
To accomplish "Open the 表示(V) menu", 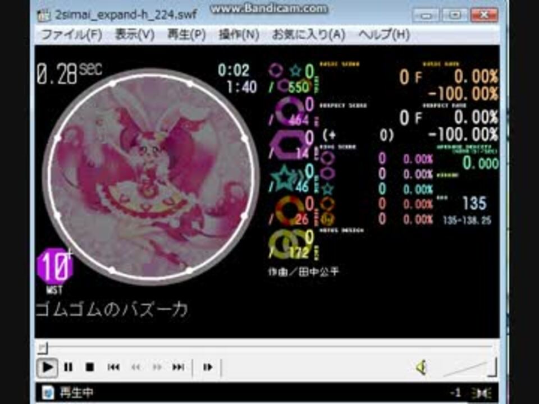I will (x=134, y=35).
